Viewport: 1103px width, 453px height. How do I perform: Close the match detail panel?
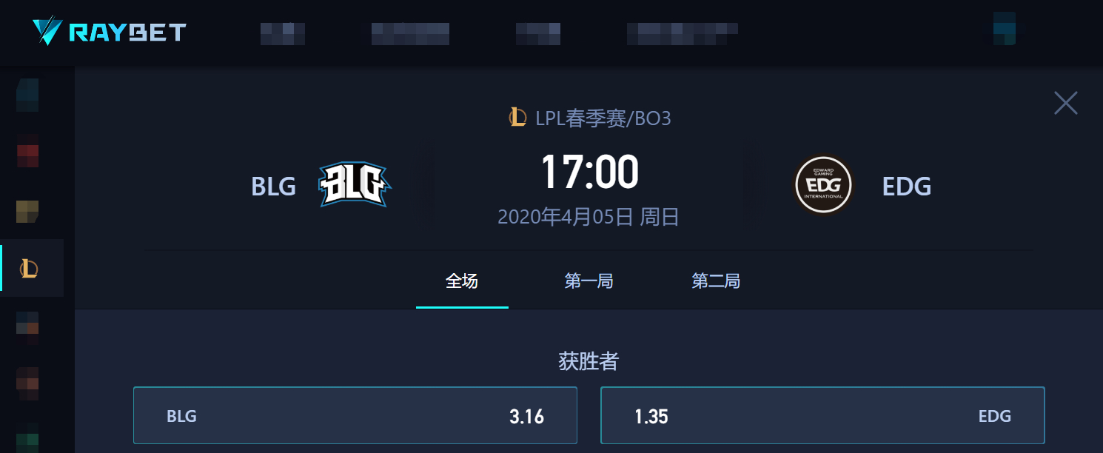1065,103
